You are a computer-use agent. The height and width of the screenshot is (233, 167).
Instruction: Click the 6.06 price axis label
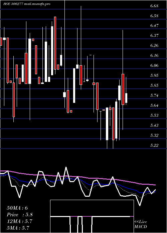tap(154, 66)
